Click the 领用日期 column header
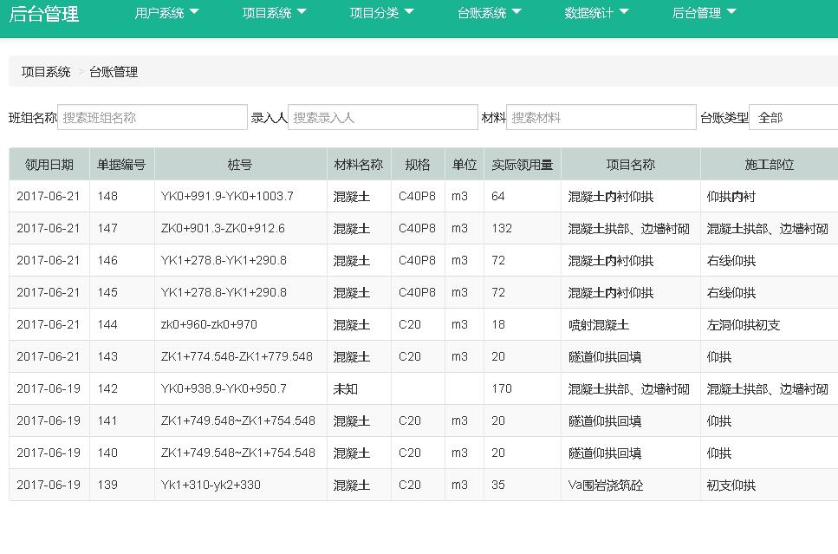838x554 pixels. [x=49, y=165]
